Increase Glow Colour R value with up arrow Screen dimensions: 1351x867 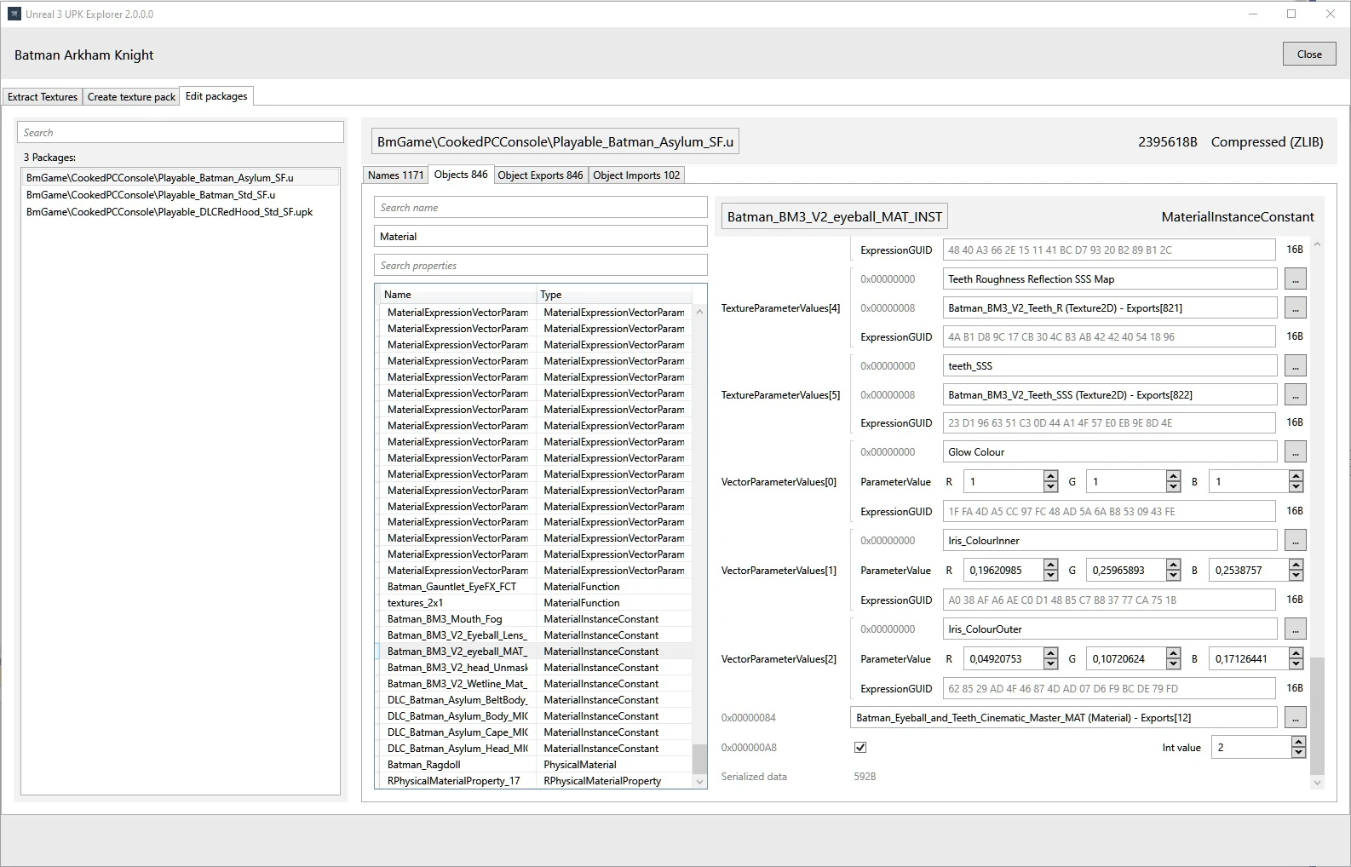[1050, 477]
